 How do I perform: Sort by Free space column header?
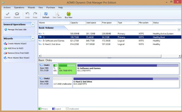point(109,23)
